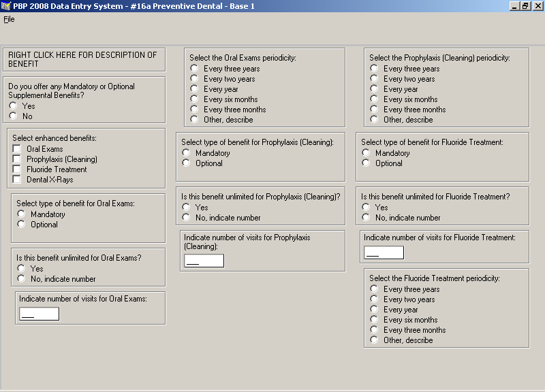Viewport: 545px width, 392px height.
Task: Check the Prophylaxis (Cleaning) enhanced benefit
Action: pos(16,159)
